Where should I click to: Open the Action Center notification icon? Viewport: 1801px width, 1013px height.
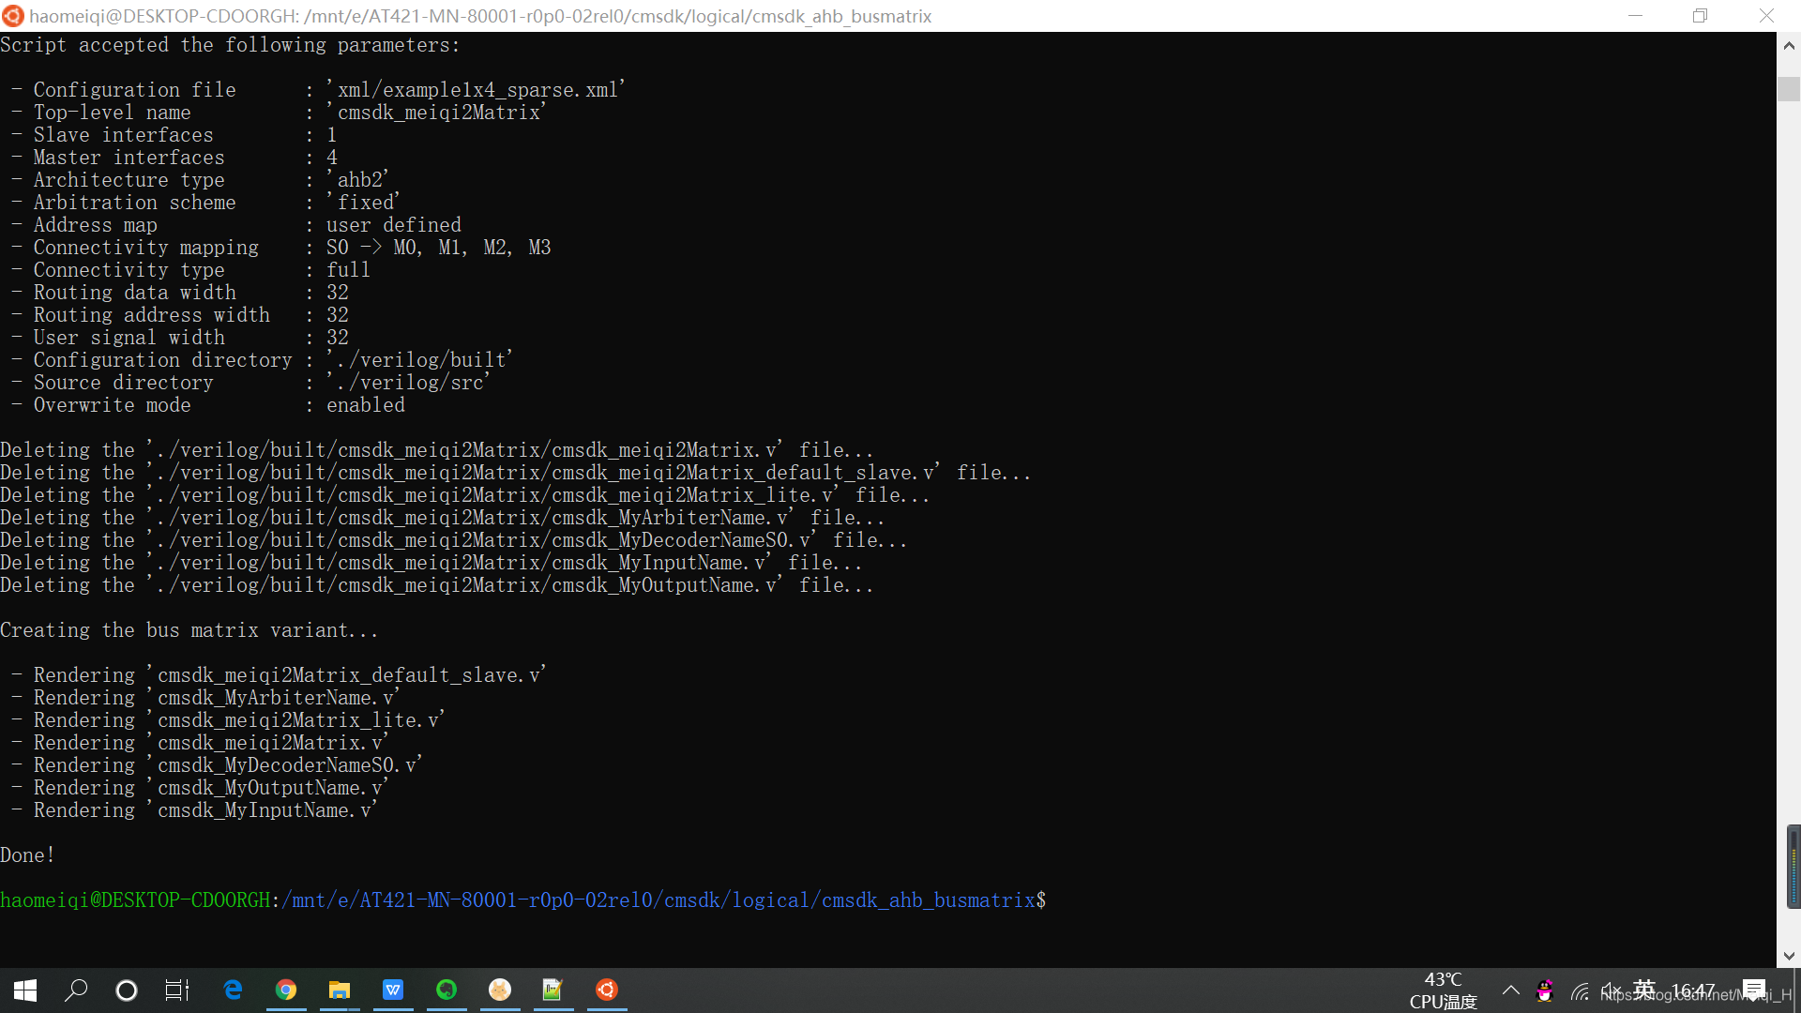(x=1753, y=990)
